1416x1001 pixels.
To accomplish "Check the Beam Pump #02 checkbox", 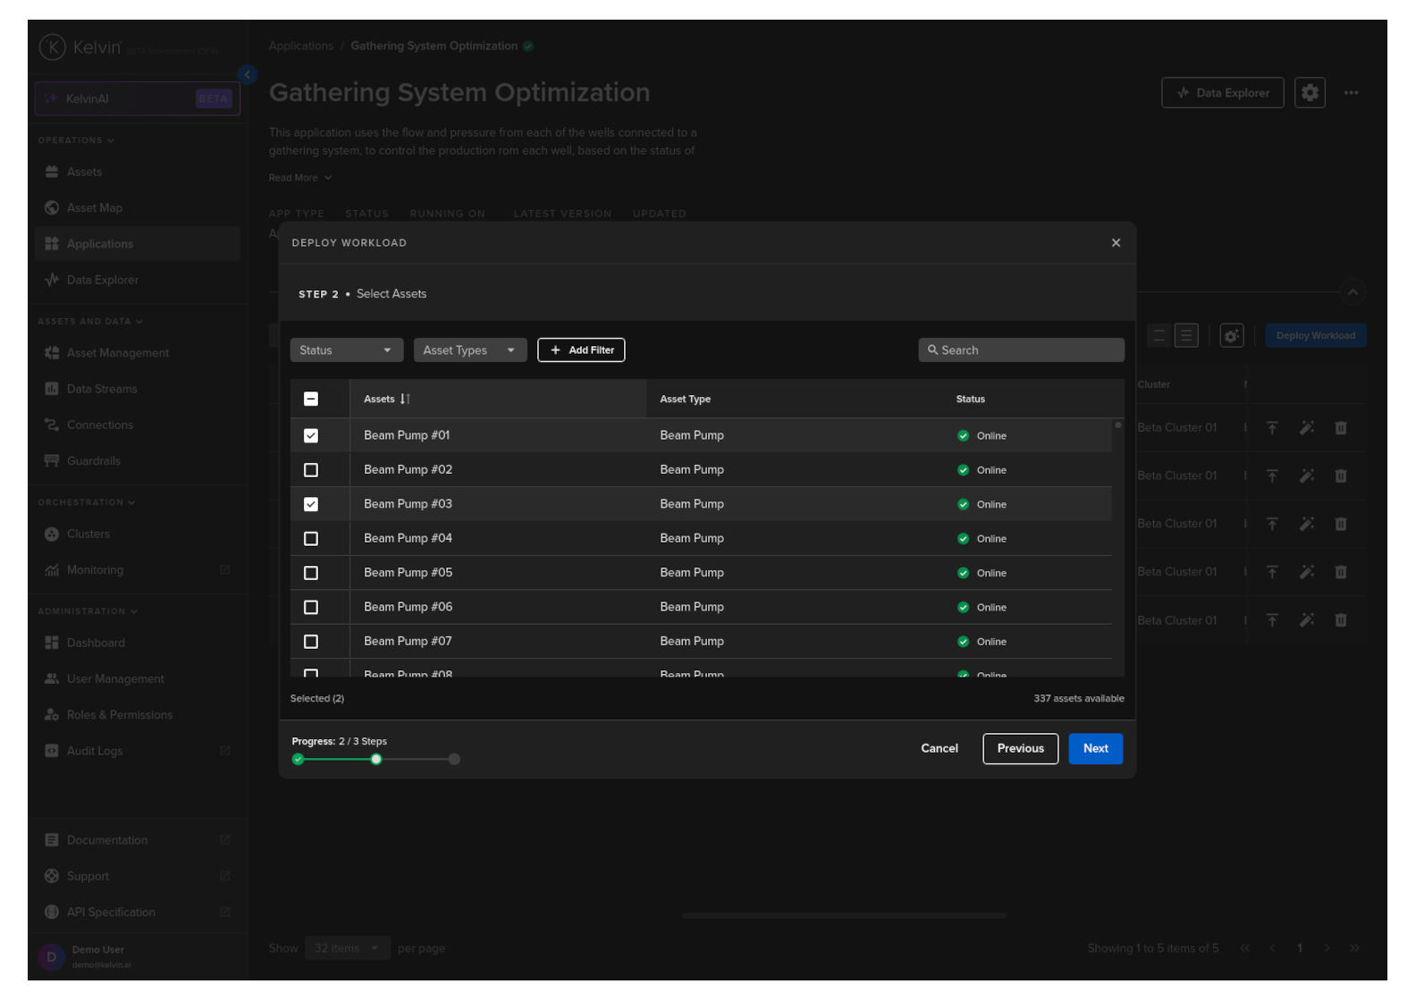I will [x=311, y=470].
